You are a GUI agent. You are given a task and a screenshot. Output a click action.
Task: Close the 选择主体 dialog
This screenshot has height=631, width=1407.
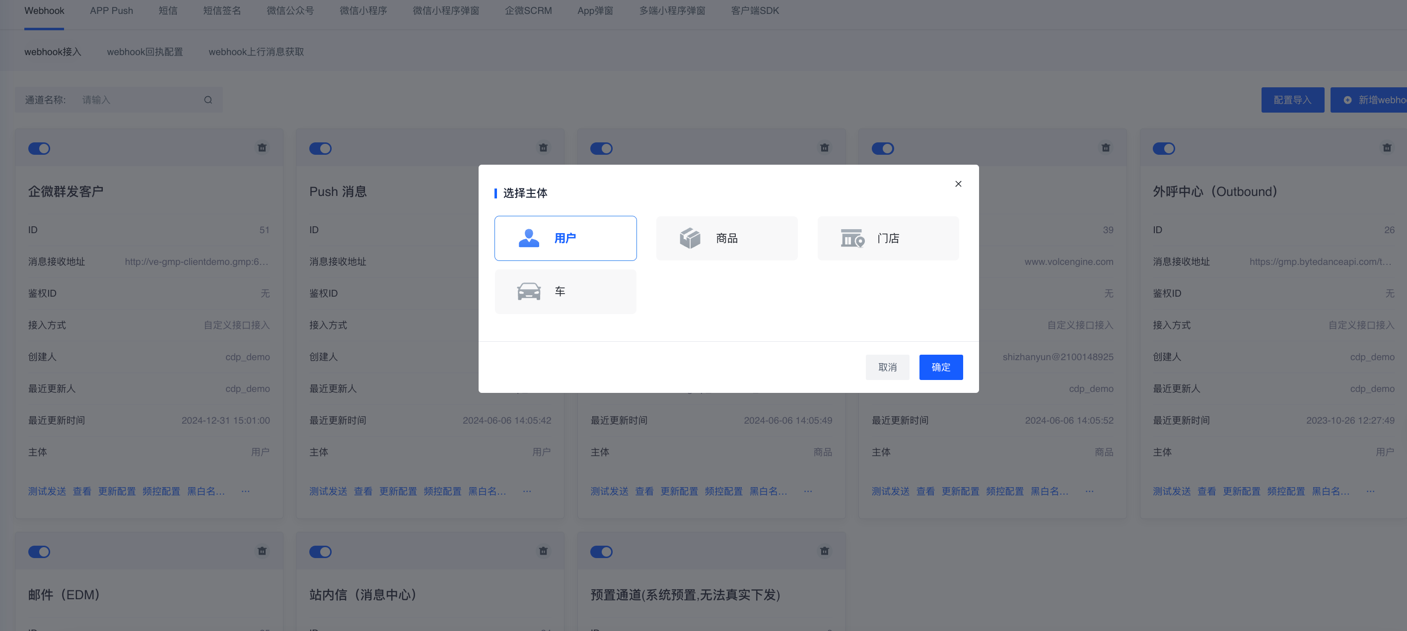point(958,184)
